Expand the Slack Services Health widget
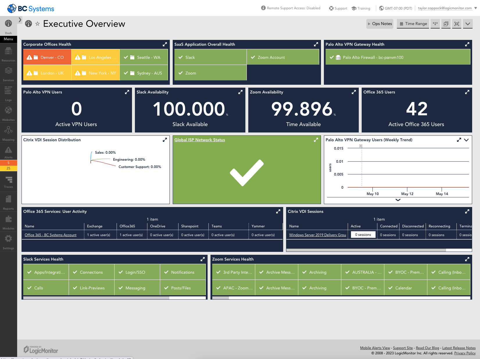 tap(203, 259)
